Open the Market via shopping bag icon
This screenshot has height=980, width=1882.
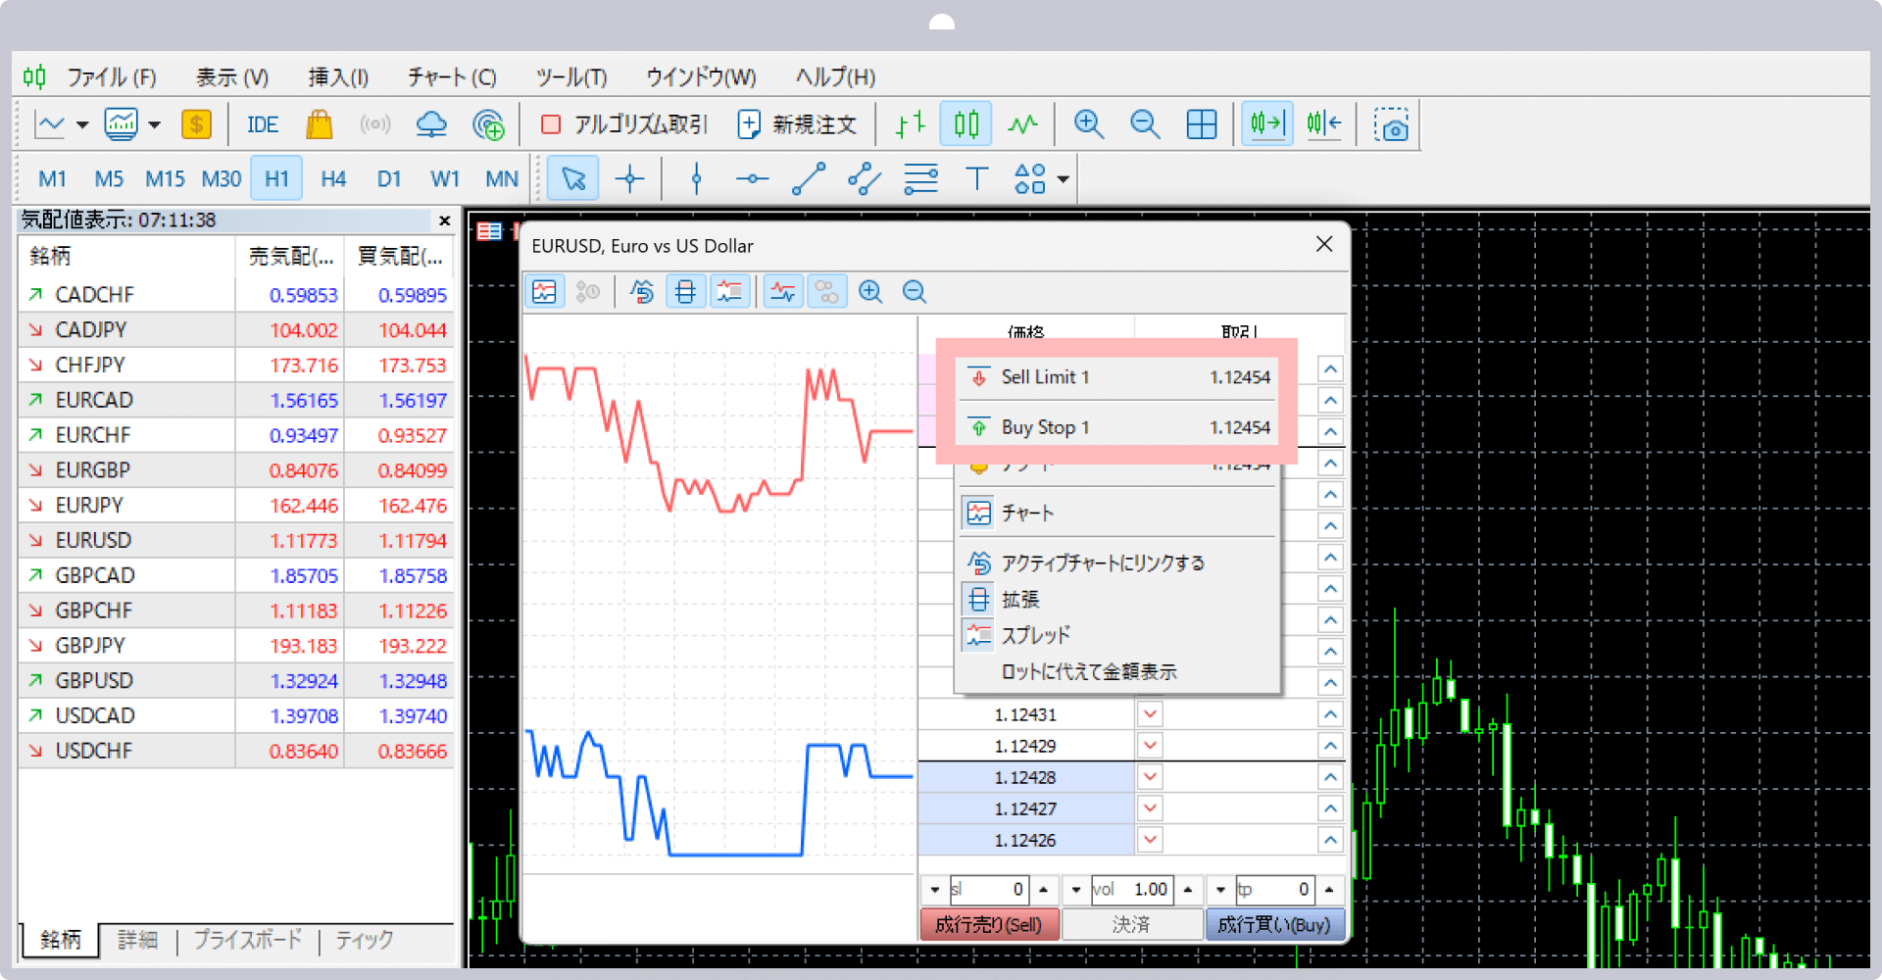click(x=320, y=123)
